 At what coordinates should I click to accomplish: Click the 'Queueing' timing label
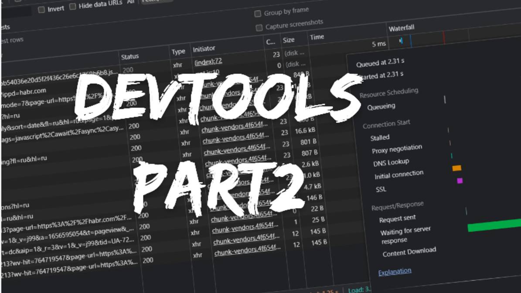[x=381, y=107]
